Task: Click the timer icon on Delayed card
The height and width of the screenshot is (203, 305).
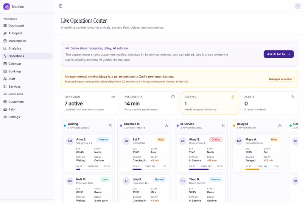Action: (x=233, y=97)
